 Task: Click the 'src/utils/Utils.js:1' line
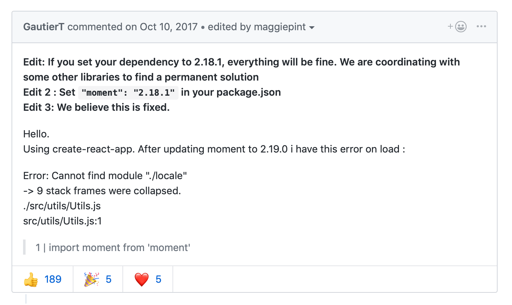pos(62,221)
